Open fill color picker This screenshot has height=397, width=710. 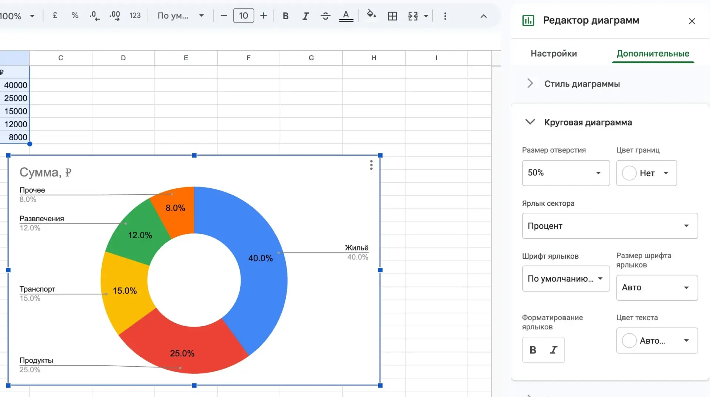pyautogui.click(x=371, y=16)
